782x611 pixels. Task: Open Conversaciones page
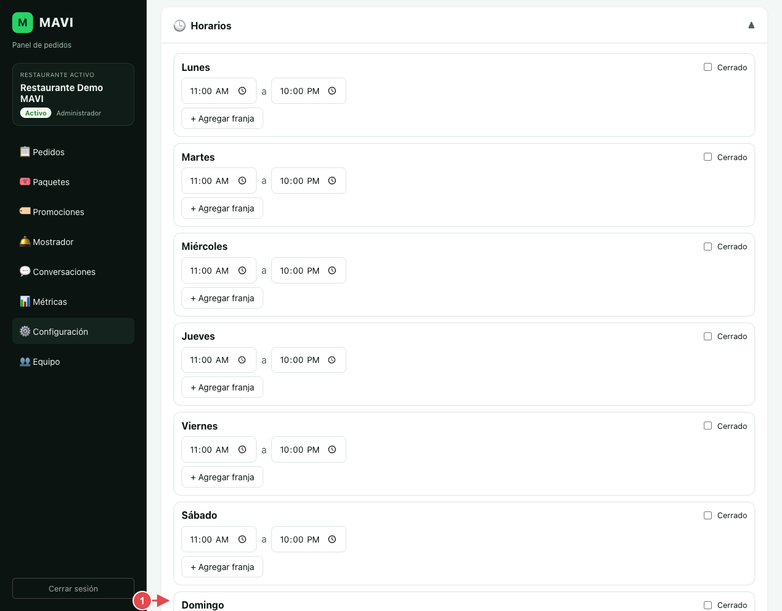coord(73,272)
